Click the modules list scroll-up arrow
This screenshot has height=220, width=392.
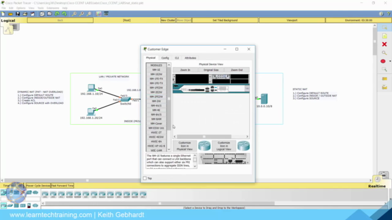point(169,65)
